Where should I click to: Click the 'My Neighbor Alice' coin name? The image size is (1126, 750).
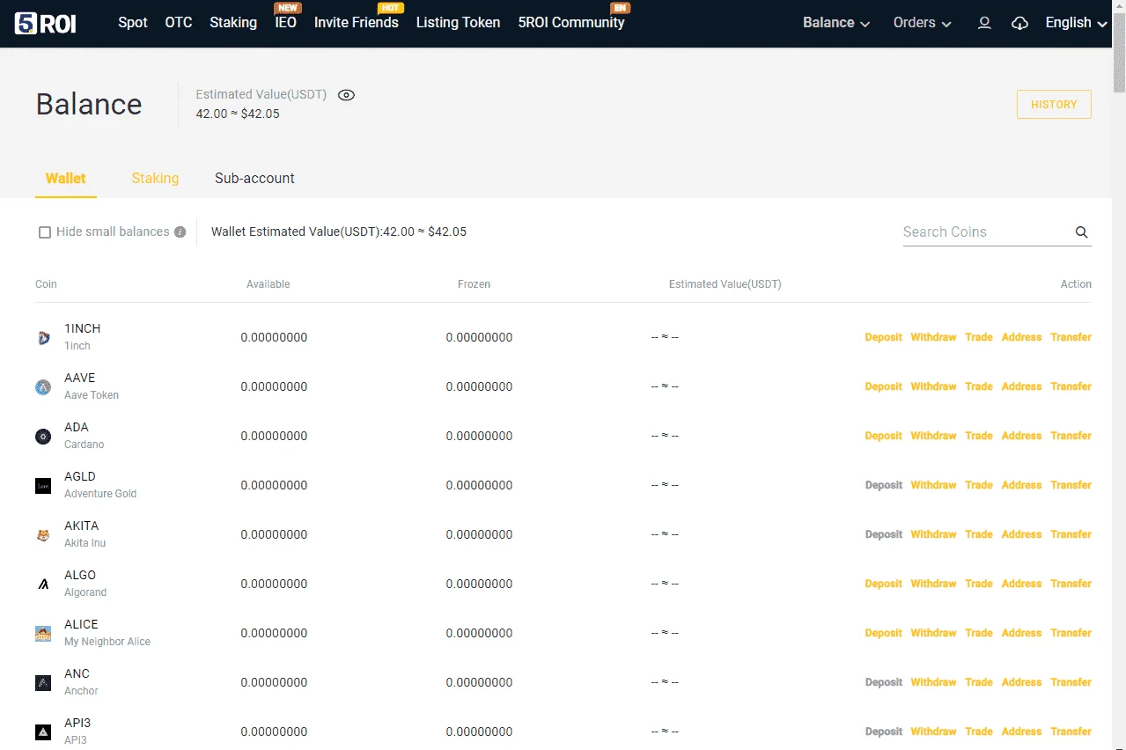107,642
